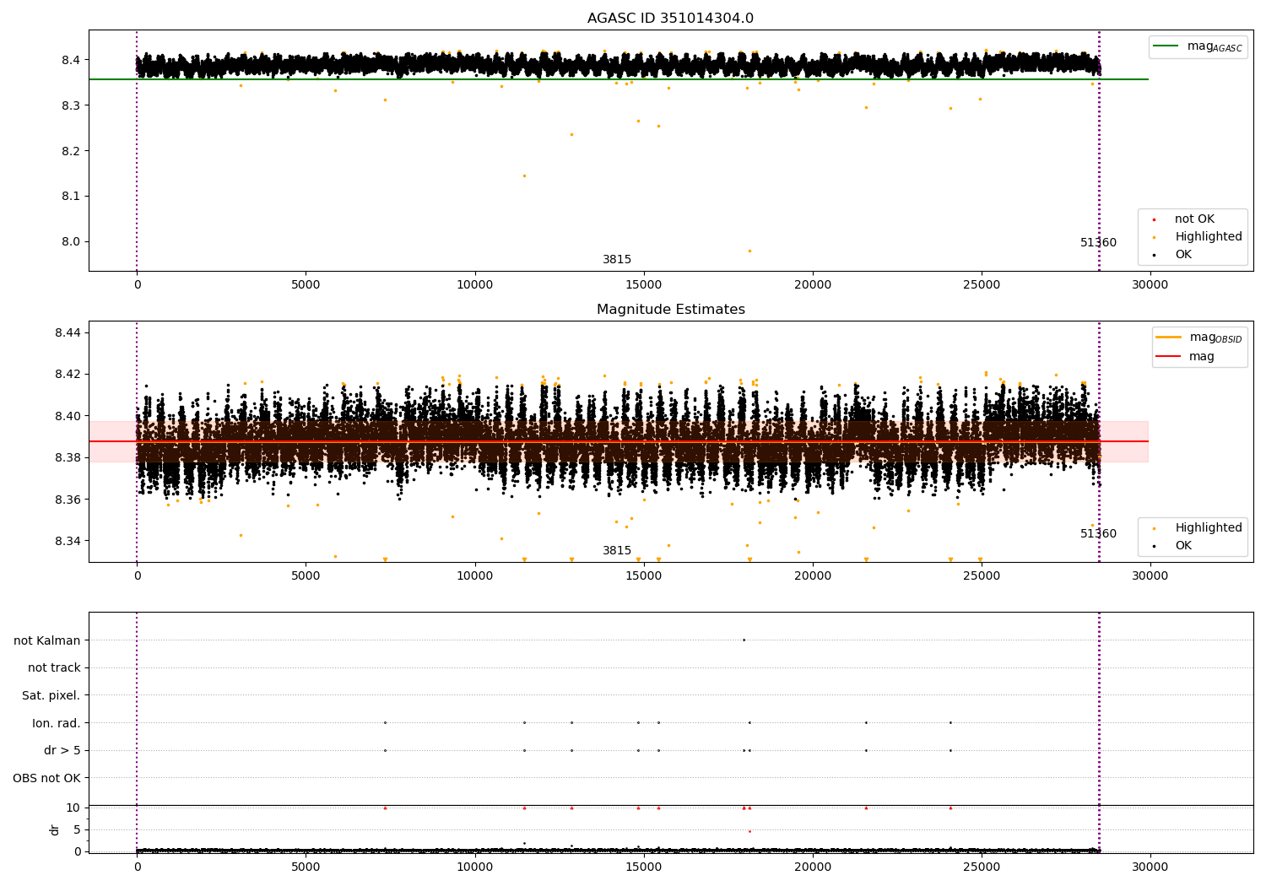Click the "OBS not OK" row label
This screenshot has height=886, width=1266.
pos(46,778)
